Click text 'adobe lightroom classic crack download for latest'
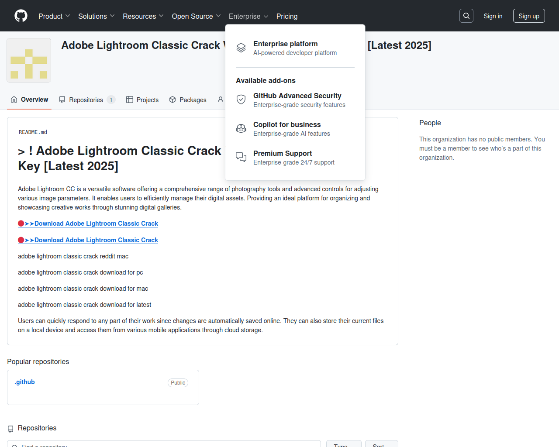The height and width of the screenshot is (447, 559). 84,305
